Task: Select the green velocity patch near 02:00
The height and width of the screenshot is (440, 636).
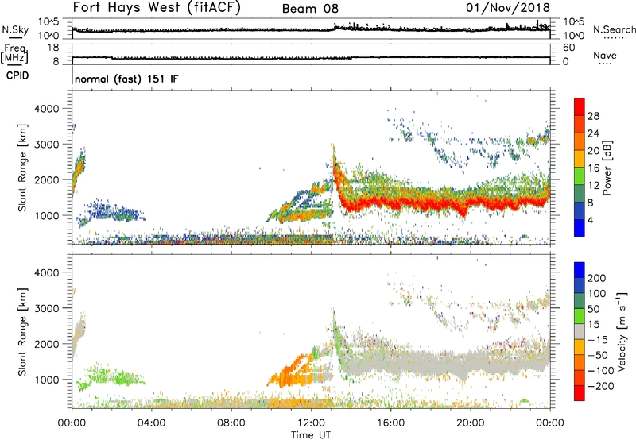Action: [x=111, y=377]
